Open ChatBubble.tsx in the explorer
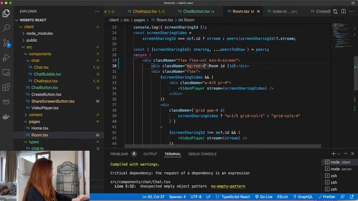This screenshot has height=201, width=358. [59, 74]
